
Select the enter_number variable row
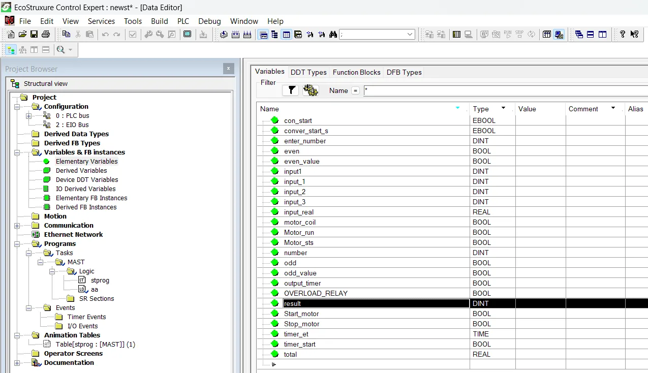click(x=452, y=141)
